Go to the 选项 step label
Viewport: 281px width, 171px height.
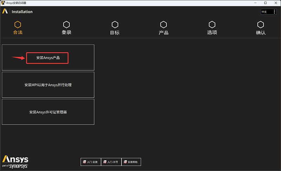212,32
